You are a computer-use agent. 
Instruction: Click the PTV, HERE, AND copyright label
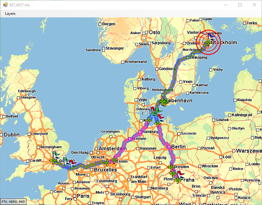point(13,202)
